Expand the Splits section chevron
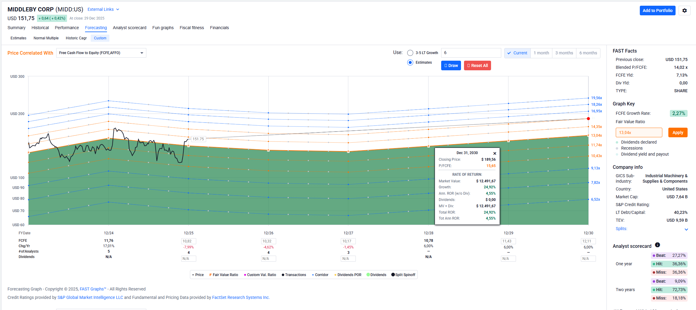This screenshot has width=696, height=310. point(686,229)
